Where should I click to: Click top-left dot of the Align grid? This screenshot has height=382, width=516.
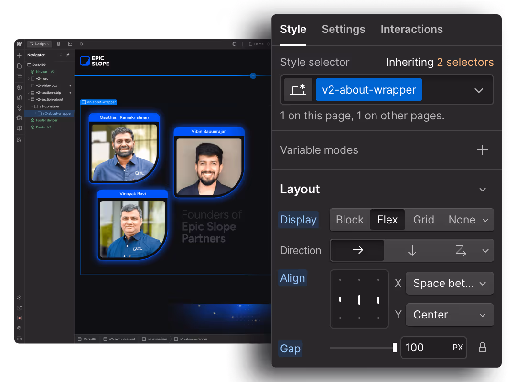tap(340, 280)
